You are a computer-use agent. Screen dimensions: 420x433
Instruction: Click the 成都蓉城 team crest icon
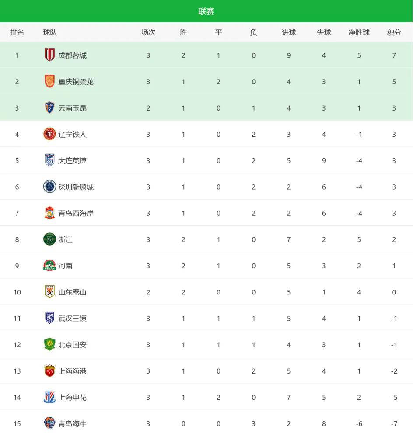49,55
